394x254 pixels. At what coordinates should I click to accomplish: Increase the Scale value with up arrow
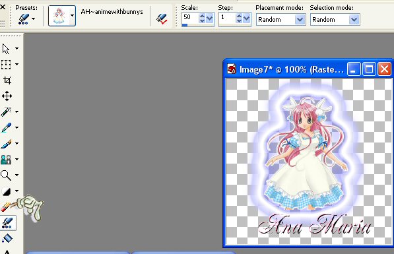(202, 16)
